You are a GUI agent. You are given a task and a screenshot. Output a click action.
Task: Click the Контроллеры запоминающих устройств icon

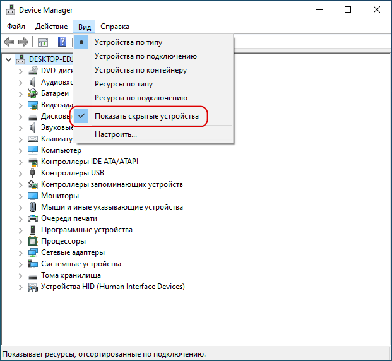click(33, 184)
